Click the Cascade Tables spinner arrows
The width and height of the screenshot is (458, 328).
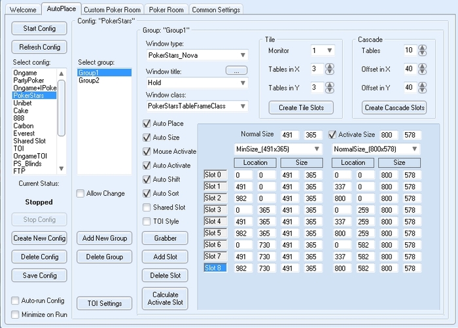point(423,50)
